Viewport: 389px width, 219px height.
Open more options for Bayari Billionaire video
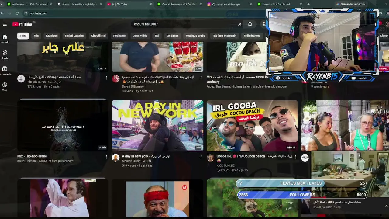201,78
